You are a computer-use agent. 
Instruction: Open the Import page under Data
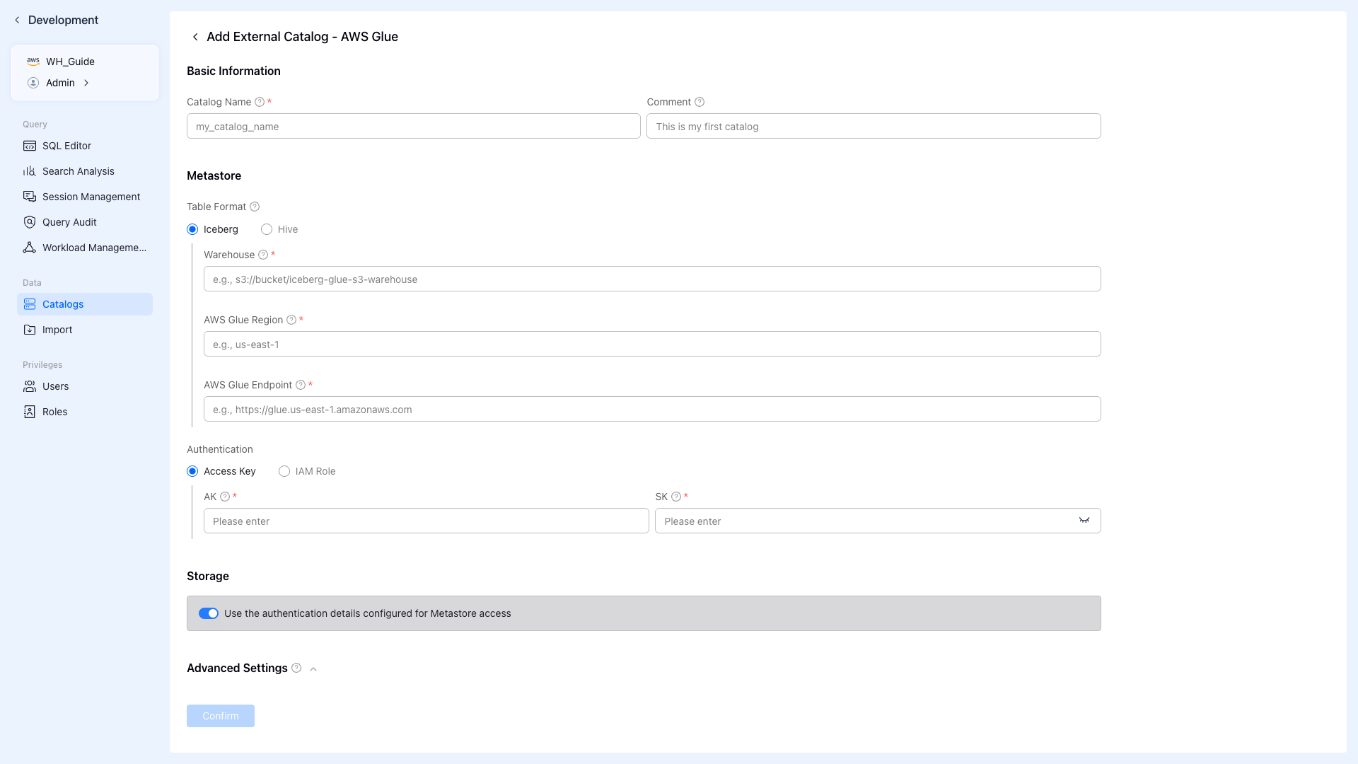tap(57, 330)
